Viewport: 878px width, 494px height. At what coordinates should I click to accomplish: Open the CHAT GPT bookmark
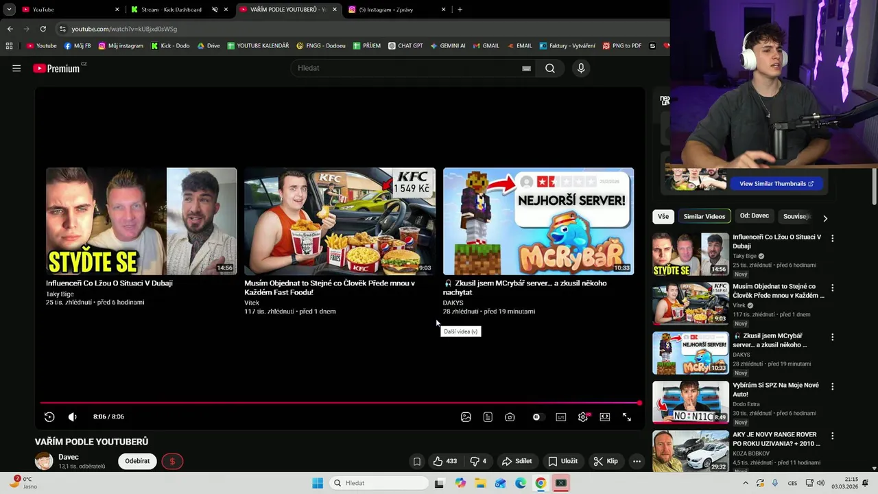pyautogui.click(x=405, y=46)
